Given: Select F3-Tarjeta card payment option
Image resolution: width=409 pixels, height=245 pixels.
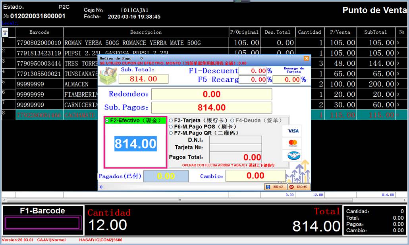Looking at the screenshot, I should click(x=171, y=121).
